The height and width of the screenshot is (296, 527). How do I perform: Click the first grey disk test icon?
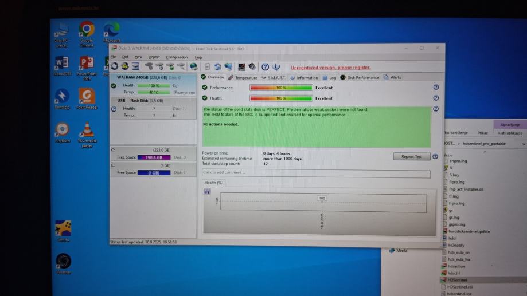[x=149, y=66]
